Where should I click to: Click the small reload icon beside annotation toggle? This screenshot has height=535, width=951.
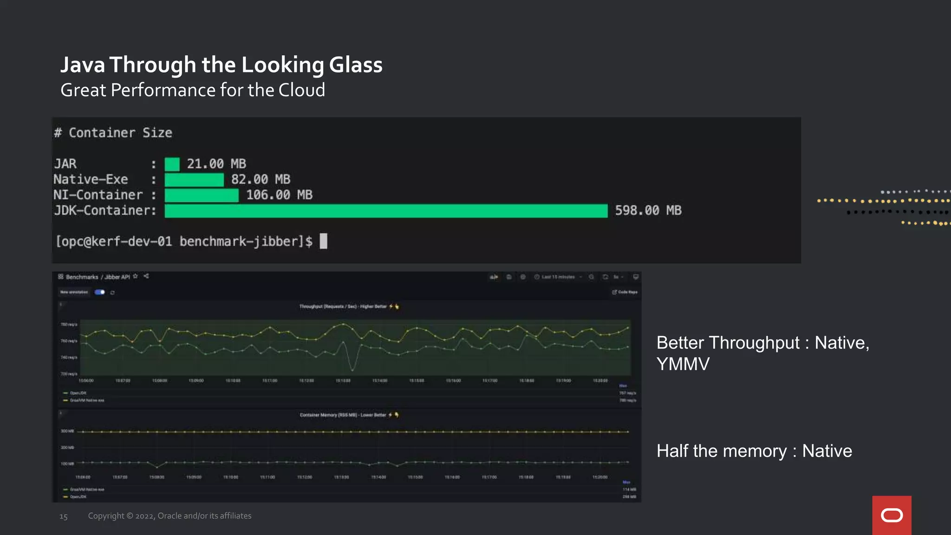tap(112, 293)
